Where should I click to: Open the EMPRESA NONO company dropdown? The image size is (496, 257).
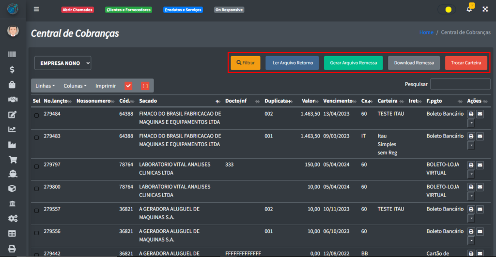click(x=62, y=63)
